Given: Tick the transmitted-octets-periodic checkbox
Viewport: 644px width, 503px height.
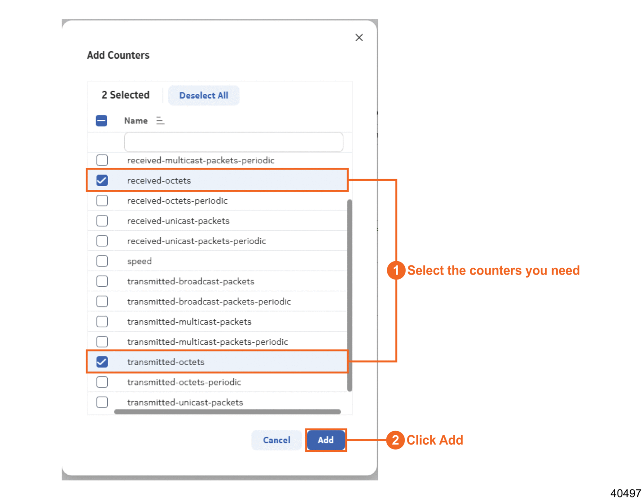Looking at the screenshot, I should (102, 382).
